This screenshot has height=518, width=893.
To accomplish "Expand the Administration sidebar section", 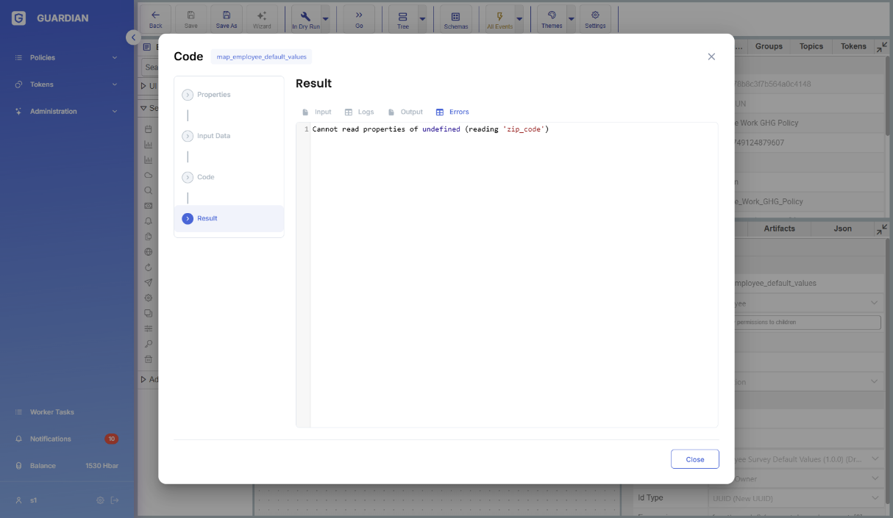I will pos(66,112).
